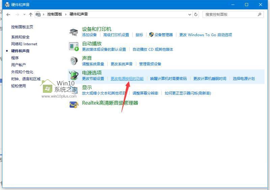This screenshot has width=270, height=190.
Task: Click 控制面板 in the address breadcrumb
Action: pyautogui.click(x=55, y=14)
